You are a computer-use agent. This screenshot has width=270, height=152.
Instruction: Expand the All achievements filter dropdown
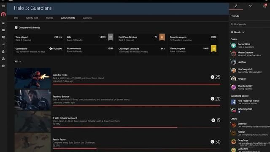[x=18, y=62]
